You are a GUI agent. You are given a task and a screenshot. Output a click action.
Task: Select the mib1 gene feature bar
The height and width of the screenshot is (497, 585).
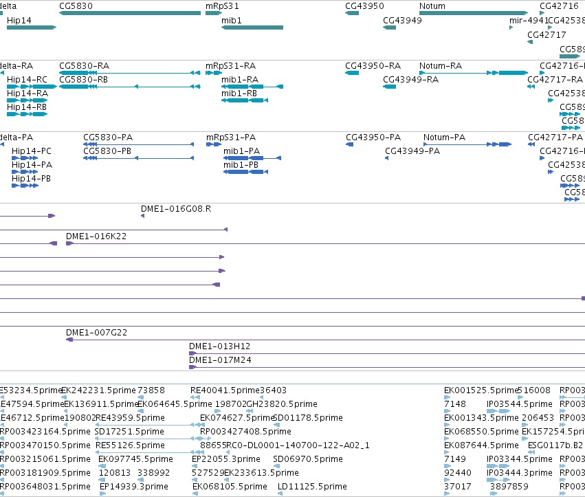pyautogui.click(x=252, y=27)
